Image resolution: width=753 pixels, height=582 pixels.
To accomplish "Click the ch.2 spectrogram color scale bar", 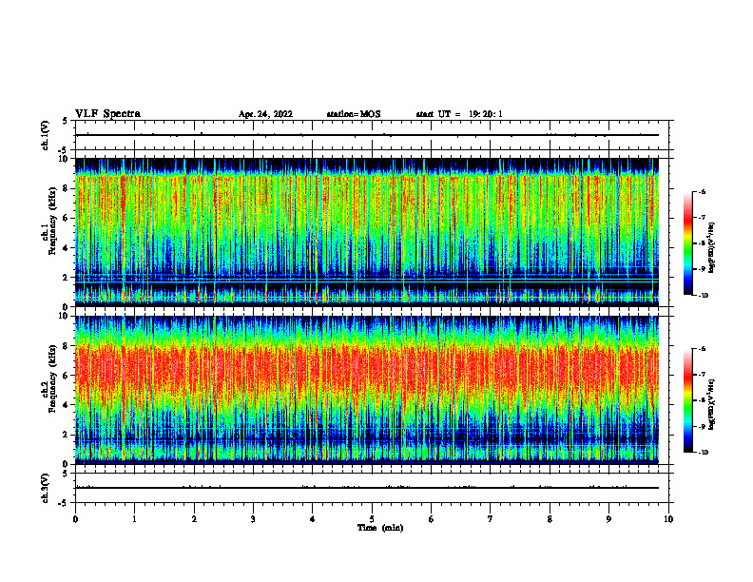I will point(687,400).
